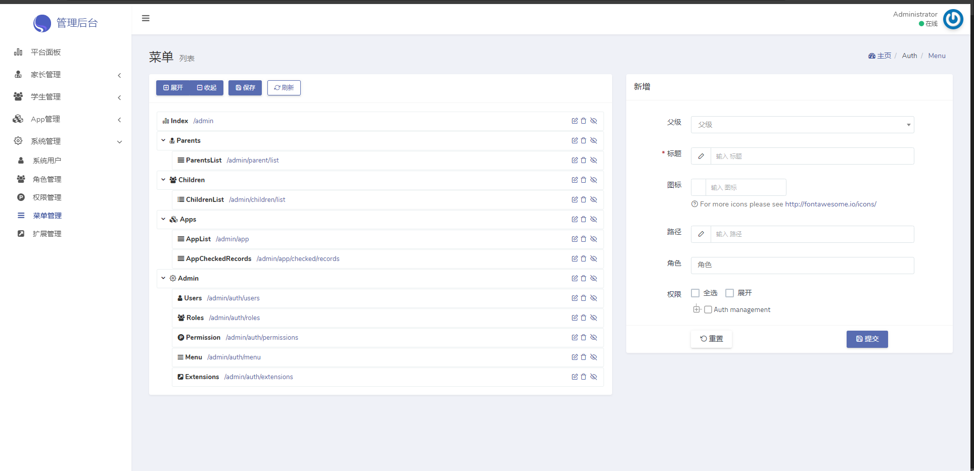Screen dimensions: 974x471
Task: Toggle visibility eye icon on Index row
Action: (594, 121)
